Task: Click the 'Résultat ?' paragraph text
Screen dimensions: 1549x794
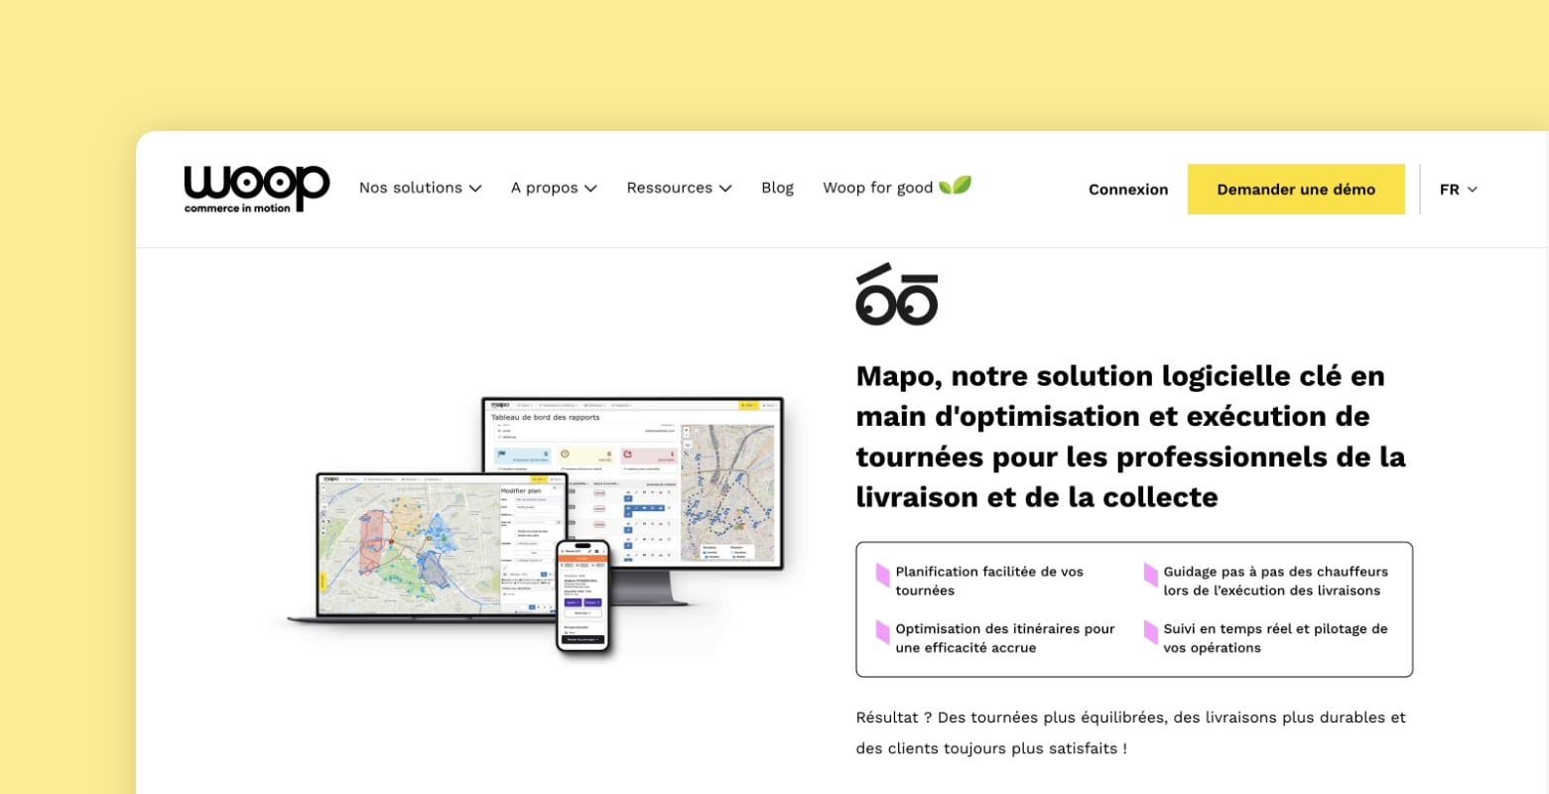Action: click(1130, 732)
